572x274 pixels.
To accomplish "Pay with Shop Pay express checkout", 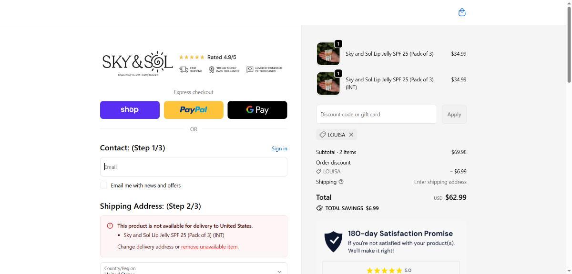I will click(x=130, y=110).
